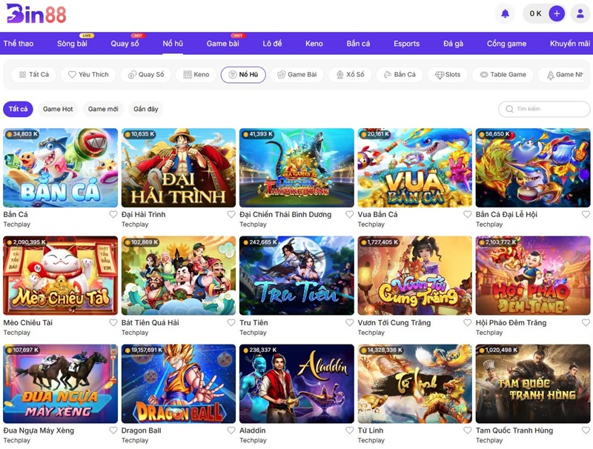Click the Bin88 logo
The height and width of the screenshot is (449, 593).
pyautogui.click(x=36, y=14)
